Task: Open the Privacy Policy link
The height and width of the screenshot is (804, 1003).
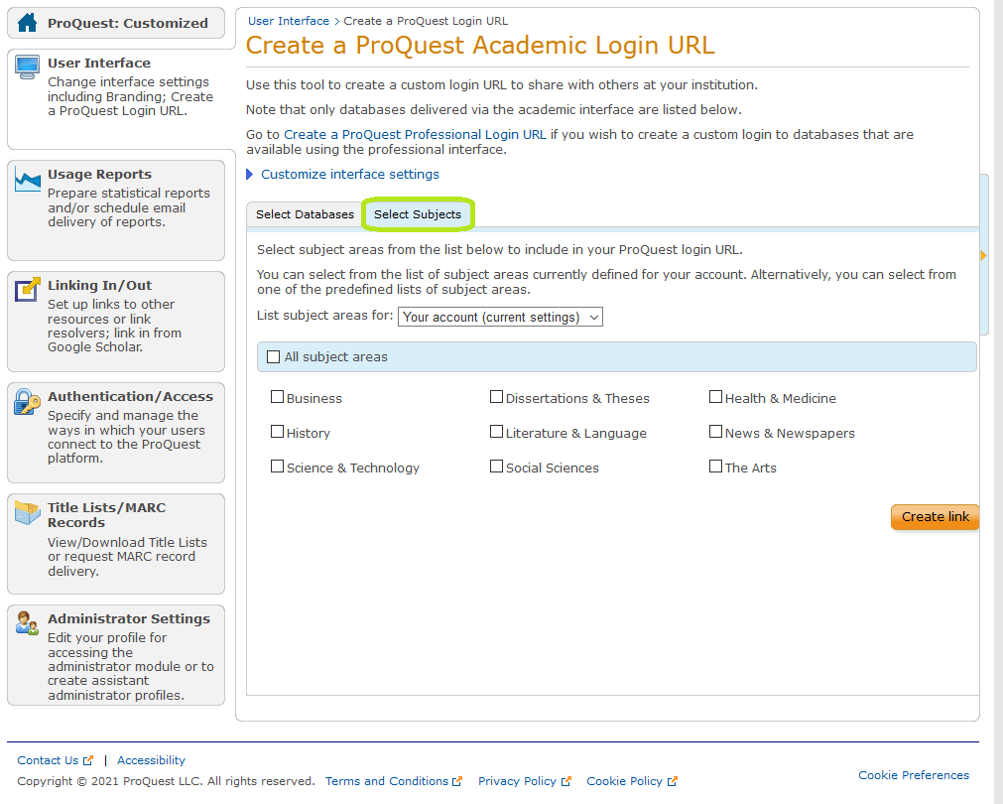Action: 517,781
